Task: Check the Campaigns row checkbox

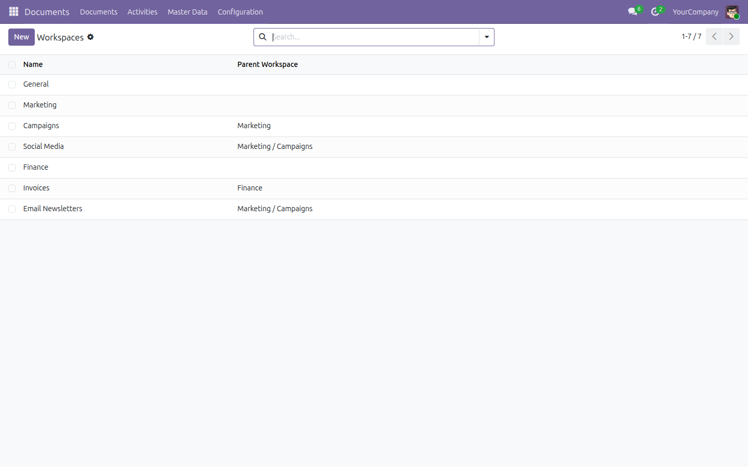Action: tap(12, 126)
